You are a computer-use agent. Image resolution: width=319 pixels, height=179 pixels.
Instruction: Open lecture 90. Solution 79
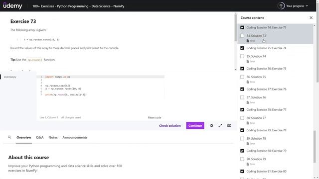tap(256, 159)
